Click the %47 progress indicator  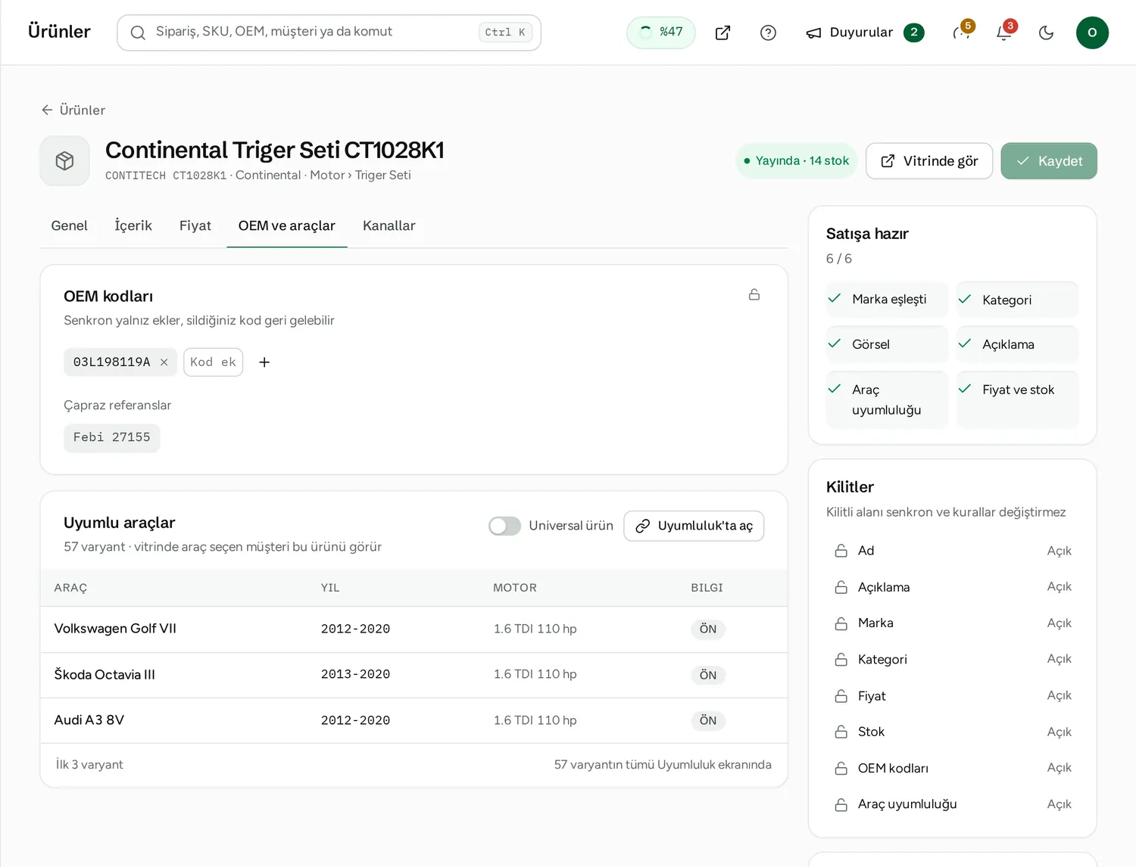(661, 33)
